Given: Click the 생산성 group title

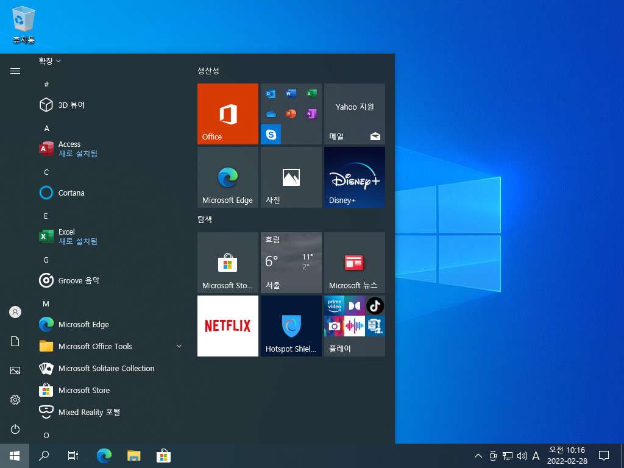Looking at the screenshot, I should 208,71.
